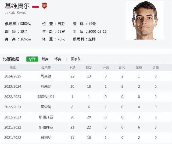The width and height of the screenshot is (172, 144).
Task: Click the 红牌 column header
Action: pyautogui.click(x=156, y=68)
